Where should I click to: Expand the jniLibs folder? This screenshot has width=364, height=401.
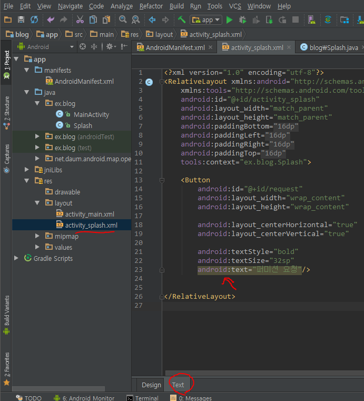click(x=26, y=170)
